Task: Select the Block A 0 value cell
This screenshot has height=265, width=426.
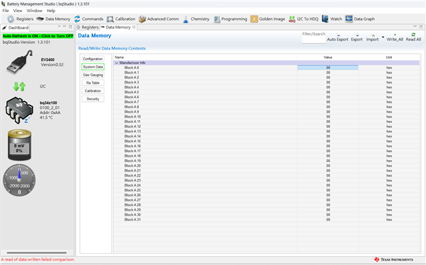Action: (x=328, y=68)
